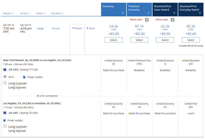
Task: Select the 24.2k miles Economy fare
Action: click(114, 40)
